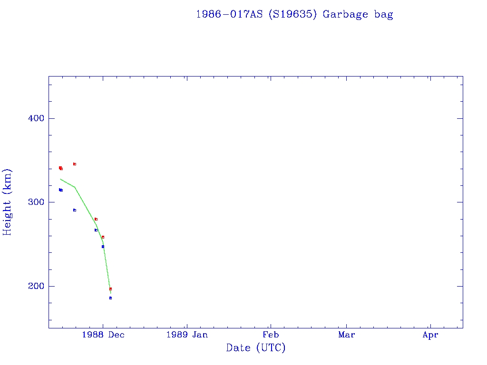This screenshot has width=487, height=365.
Task: Click the green line's bend near 318 km
Action: click(x=75, y=187)
